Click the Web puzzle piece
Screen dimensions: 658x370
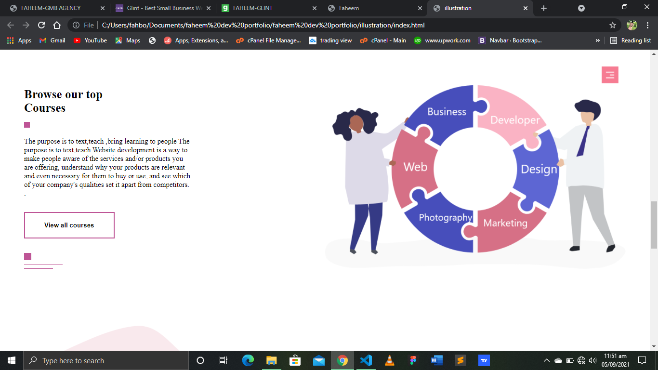tap(414, 166)
